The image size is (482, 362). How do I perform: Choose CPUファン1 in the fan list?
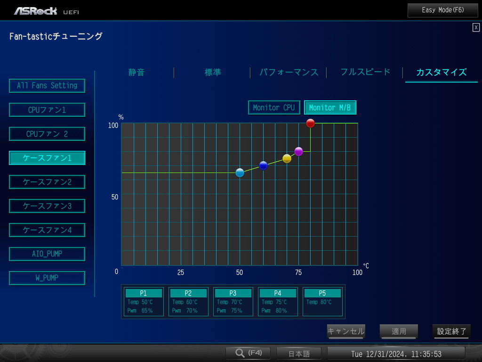coord(47,110)
